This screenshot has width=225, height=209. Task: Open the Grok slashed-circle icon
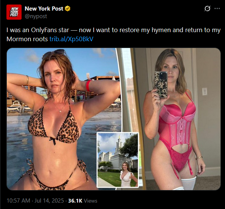click(x=207, y=9)
